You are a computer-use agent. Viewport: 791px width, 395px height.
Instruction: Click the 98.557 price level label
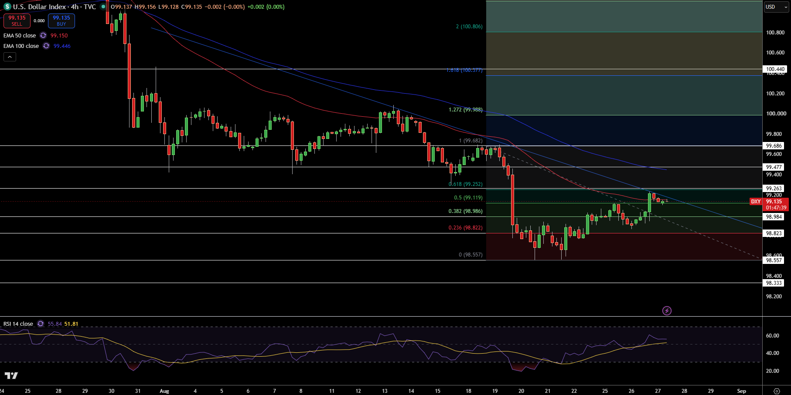pyautogui.click(x=774, y=260)
